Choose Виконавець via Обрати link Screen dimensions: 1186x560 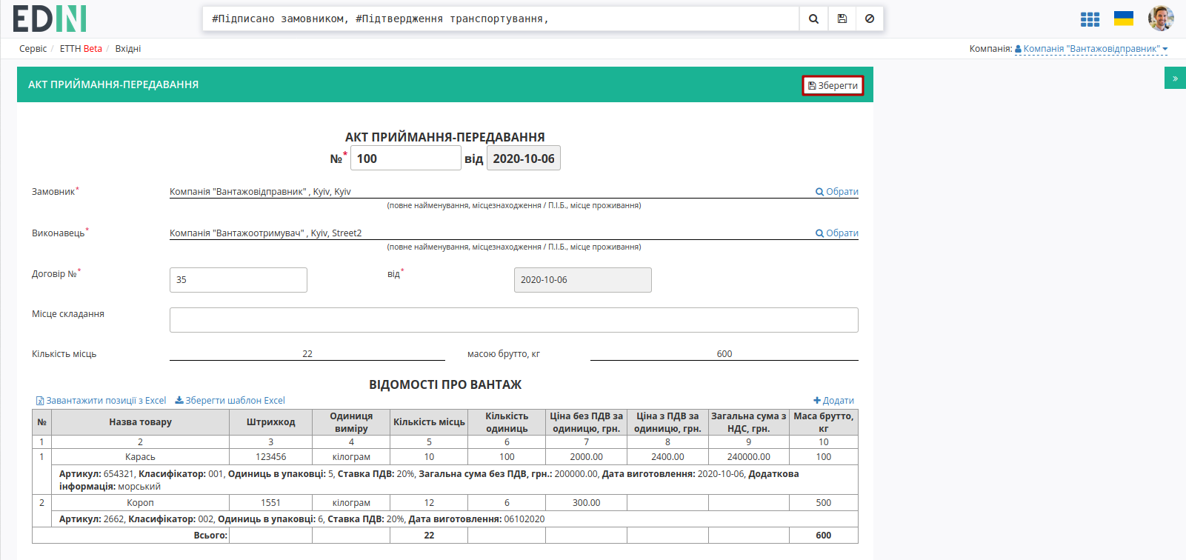pos(837,233)
